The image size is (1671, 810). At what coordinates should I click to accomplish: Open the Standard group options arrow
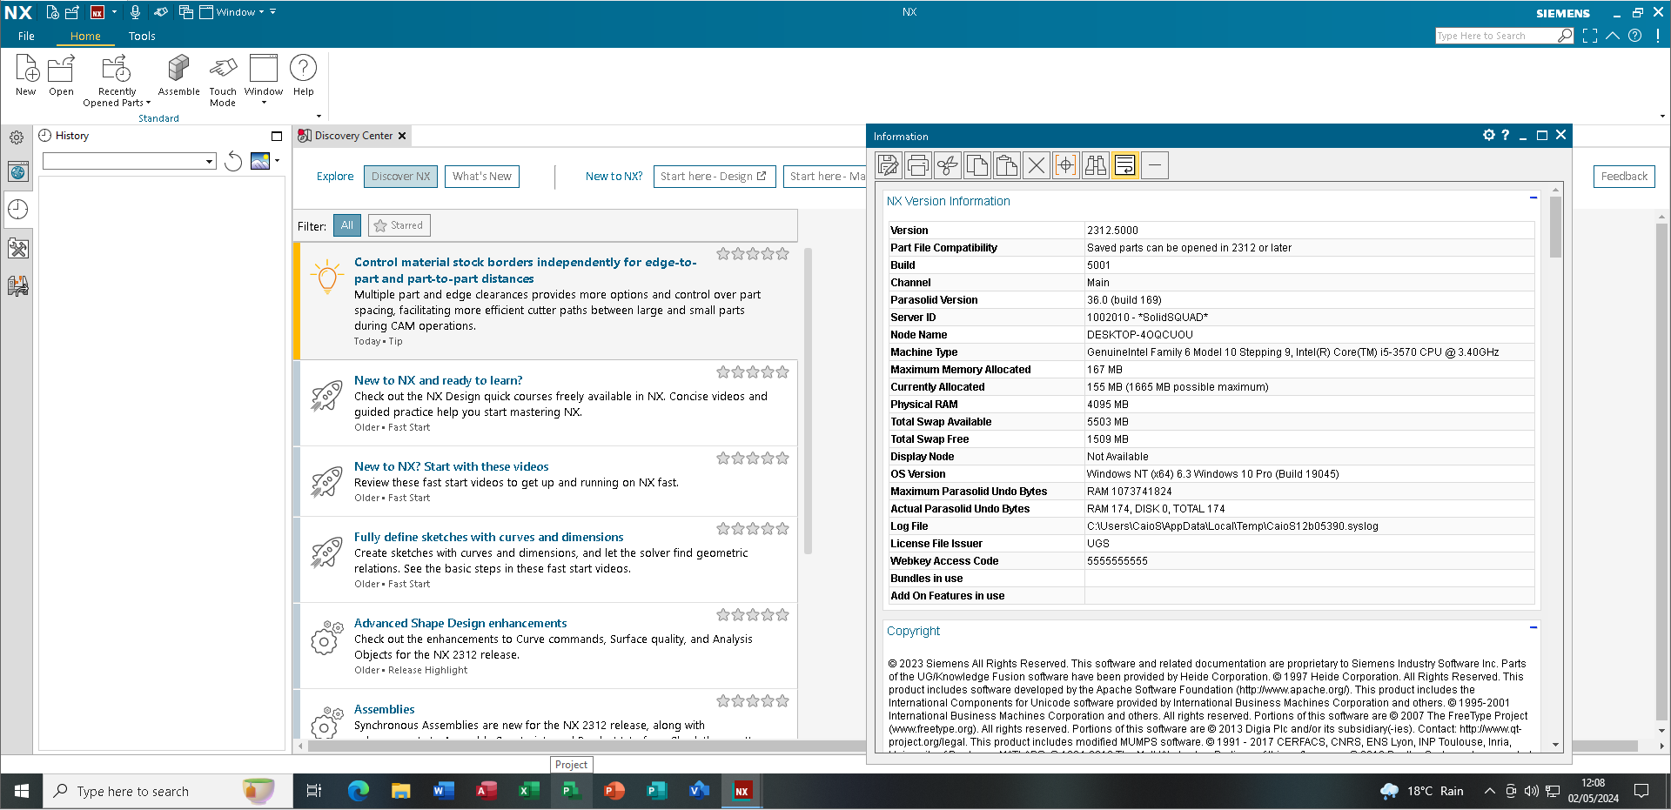point(319,116)
